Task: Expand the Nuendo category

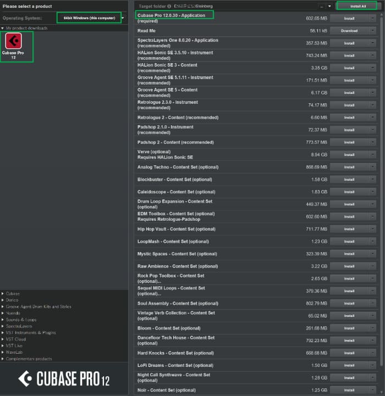Action: point(3,313)
